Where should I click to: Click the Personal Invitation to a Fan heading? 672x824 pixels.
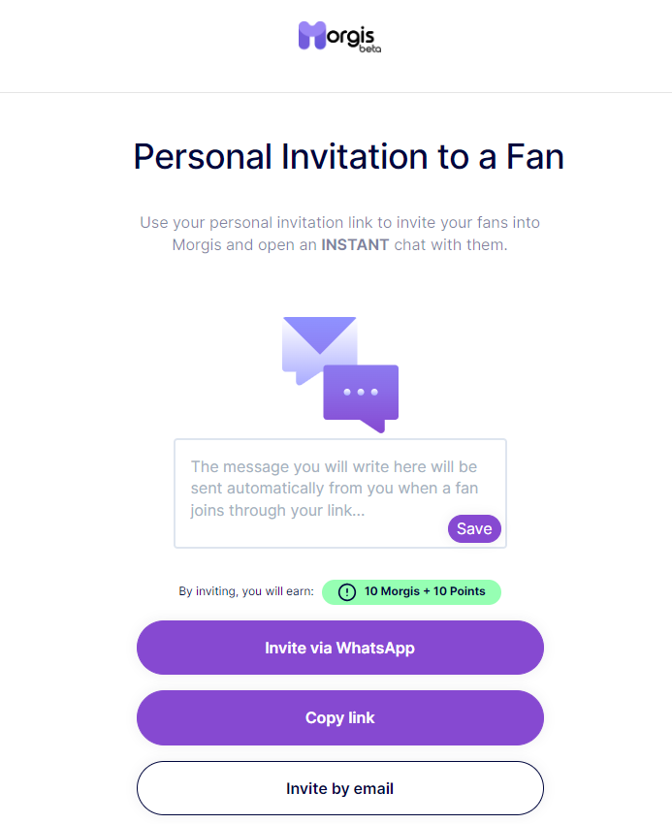pyautogui.click(x=349, y=157)
